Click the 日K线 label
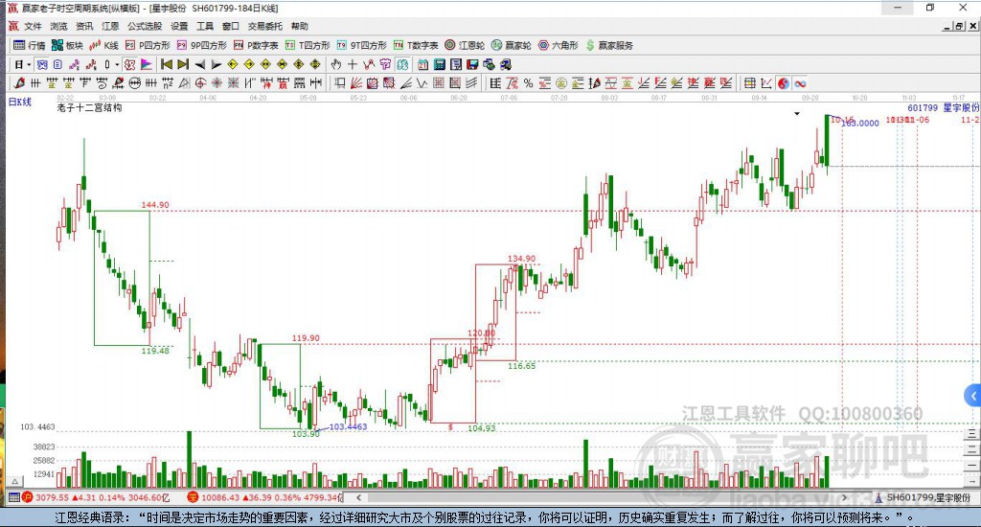The width and height of the screenshot is (981, 527). click(19, 102)
